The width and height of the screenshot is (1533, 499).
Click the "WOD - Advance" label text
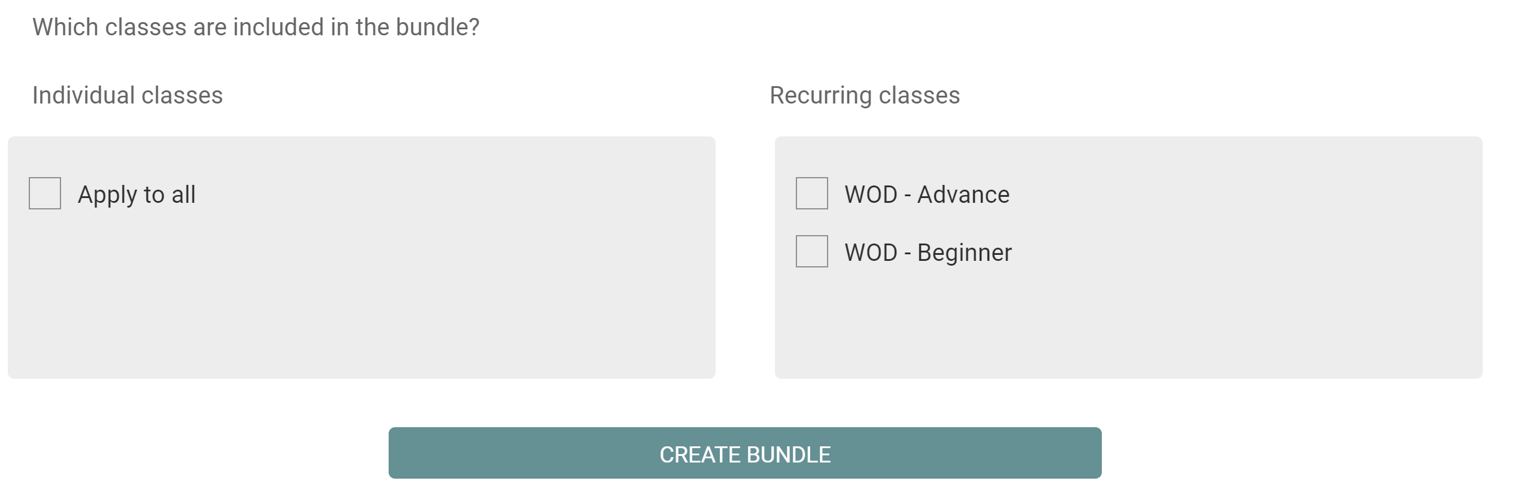(927, 194)
